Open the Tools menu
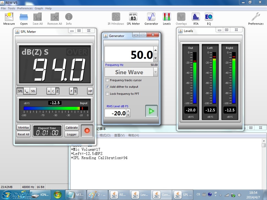Viewport: 267px width, 200px height. (11, 8)
